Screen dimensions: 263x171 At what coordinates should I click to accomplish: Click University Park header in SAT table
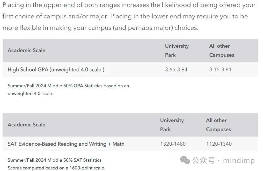point(172,125)
